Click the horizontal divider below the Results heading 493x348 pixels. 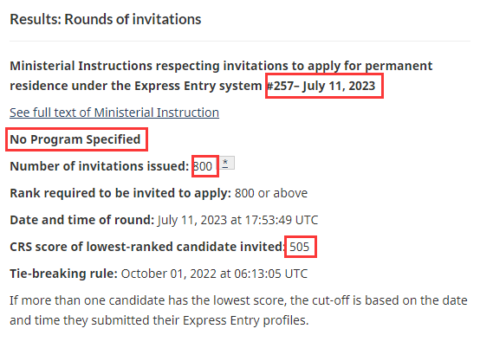pos(240,41)
